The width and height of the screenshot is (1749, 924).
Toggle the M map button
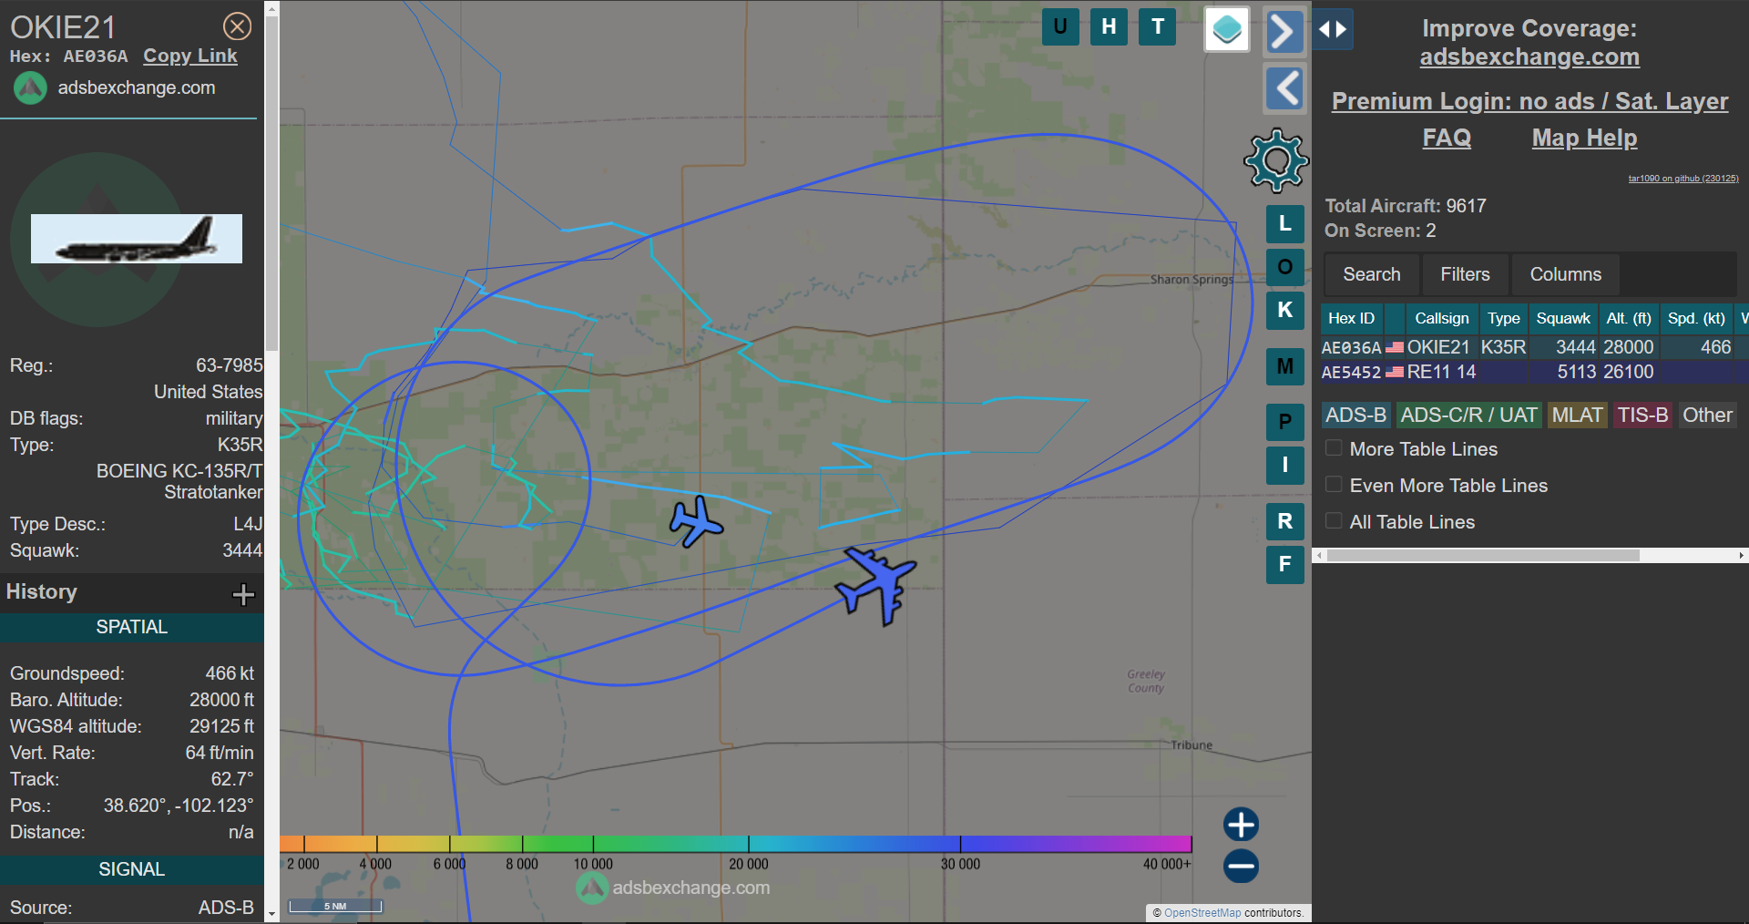(1285, 366)
